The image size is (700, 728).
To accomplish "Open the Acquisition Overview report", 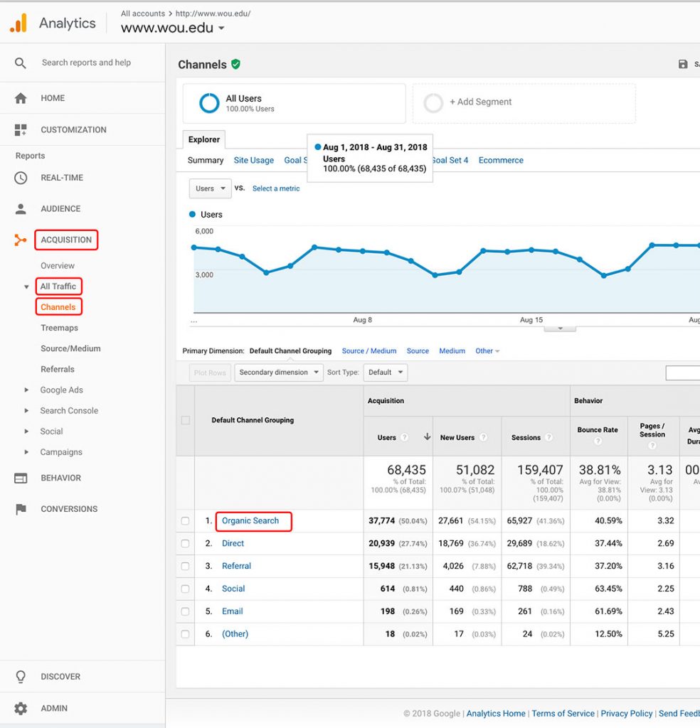I will pos(58,266).
